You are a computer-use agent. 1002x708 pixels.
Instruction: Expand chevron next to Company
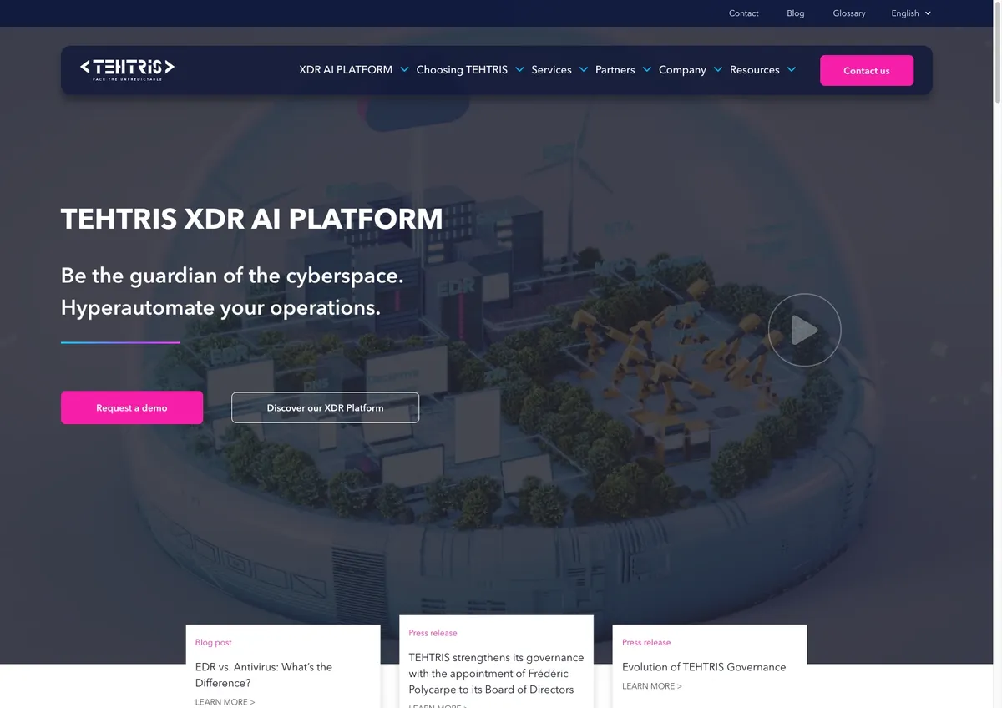(x=718, y=69)
